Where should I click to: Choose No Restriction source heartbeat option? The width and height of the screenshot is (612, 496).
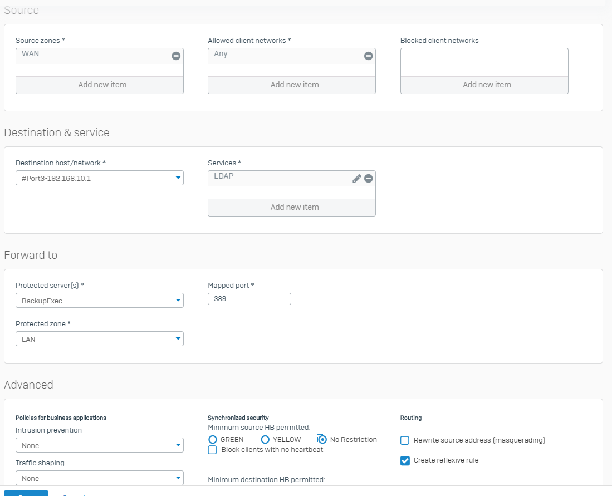pos(322,440)
